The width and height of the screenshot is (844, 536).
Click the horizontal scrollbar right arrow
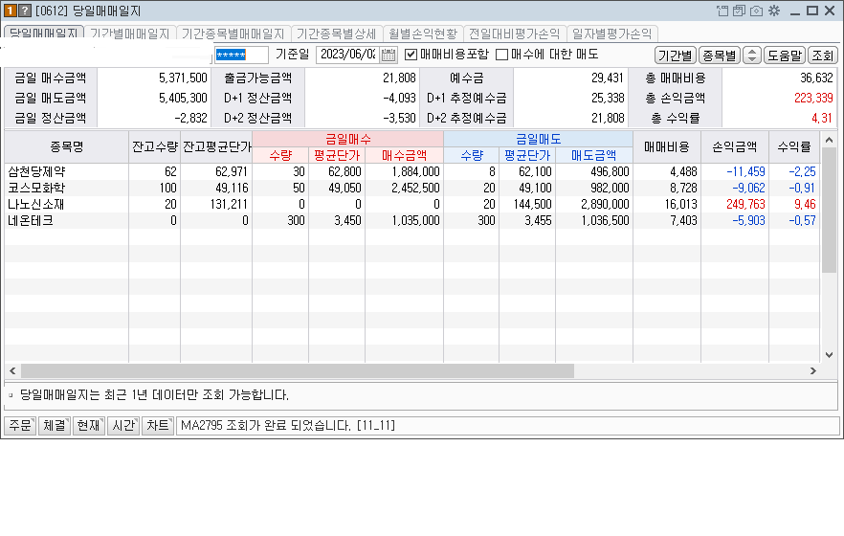(x=812, y=370)
